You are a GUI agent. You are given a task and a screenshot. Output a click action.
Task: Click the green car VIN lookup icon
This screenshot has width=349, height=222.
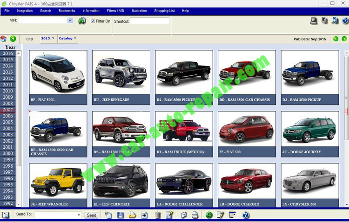pyautogui.click(x=82, y=21)
